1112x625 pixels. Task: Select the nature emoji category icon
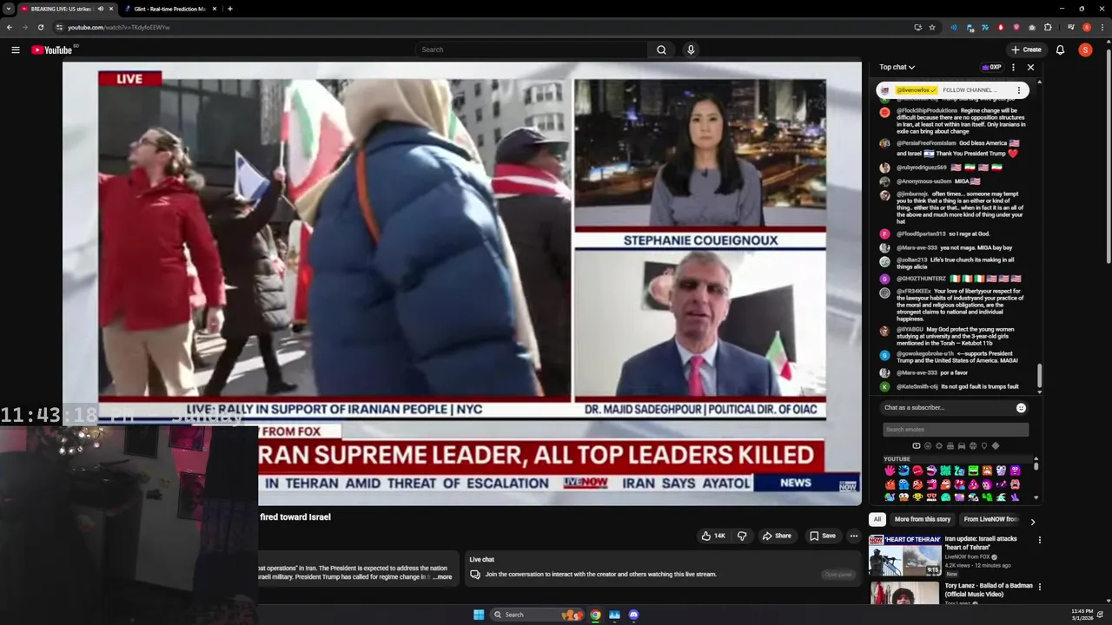pyautogui.click(x=938, y=446)
